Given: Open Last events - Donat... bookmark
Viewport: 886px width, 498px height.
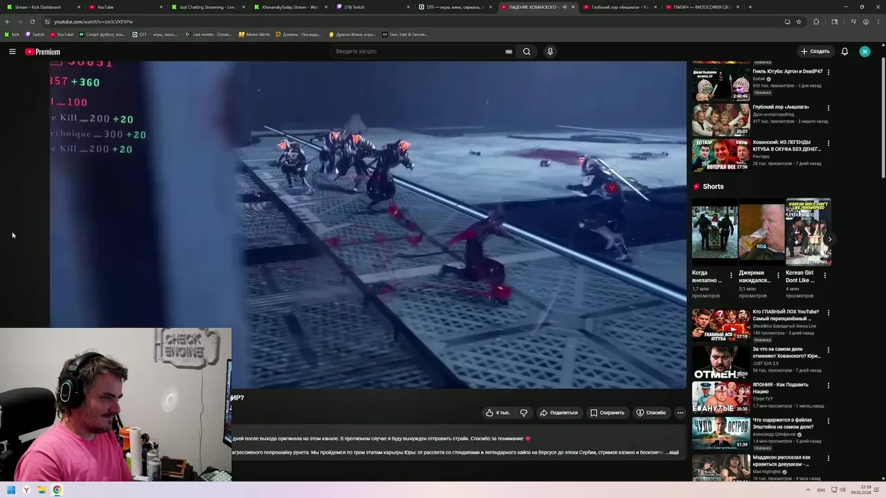Looking at the screenshot, I should 208,34.
